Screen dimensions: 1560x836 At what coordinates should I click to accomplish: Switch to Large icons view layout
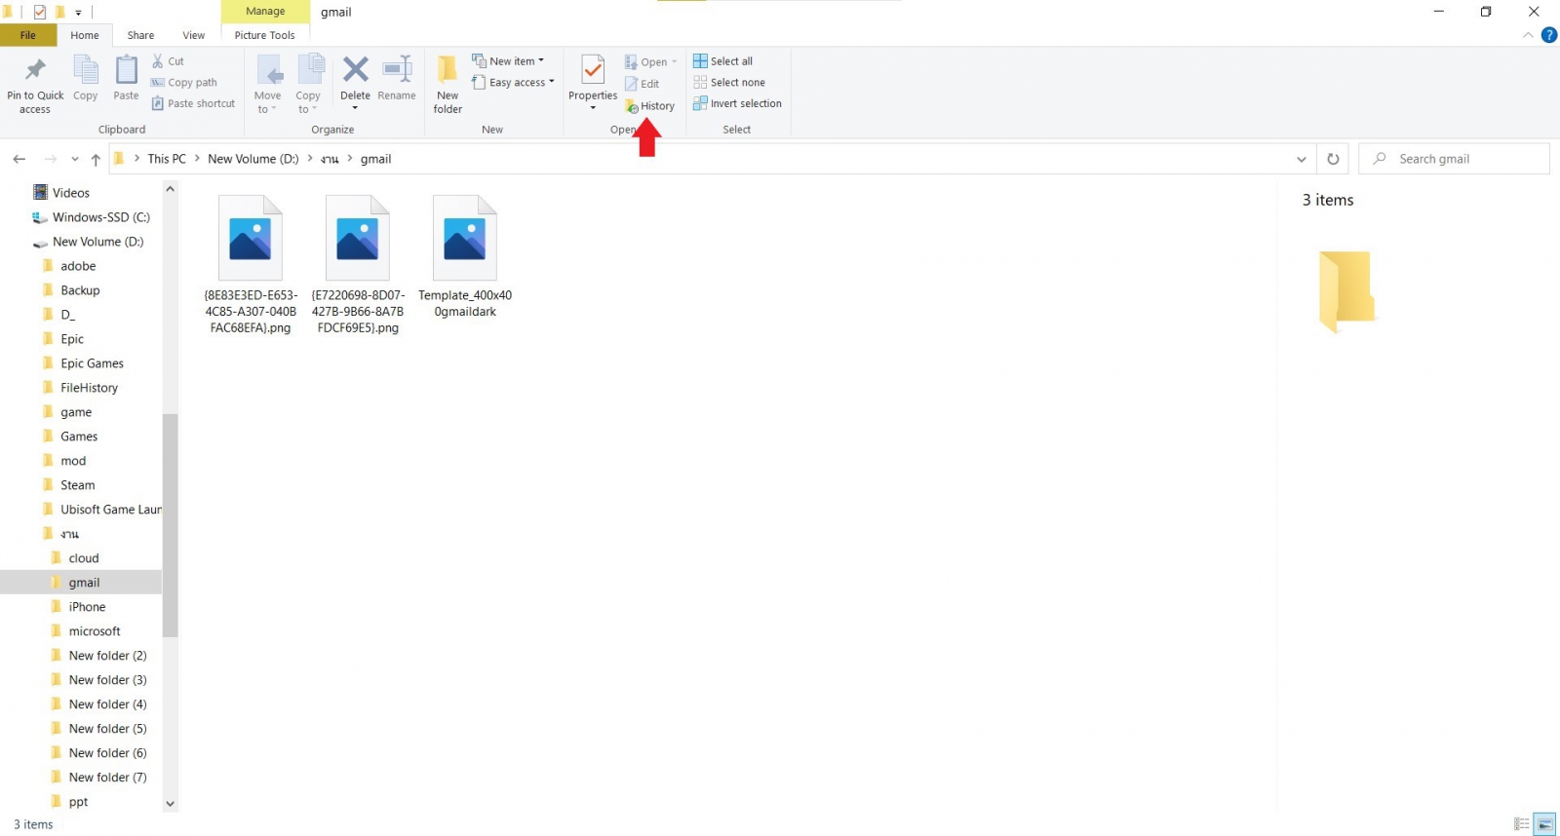[1544, 824]
